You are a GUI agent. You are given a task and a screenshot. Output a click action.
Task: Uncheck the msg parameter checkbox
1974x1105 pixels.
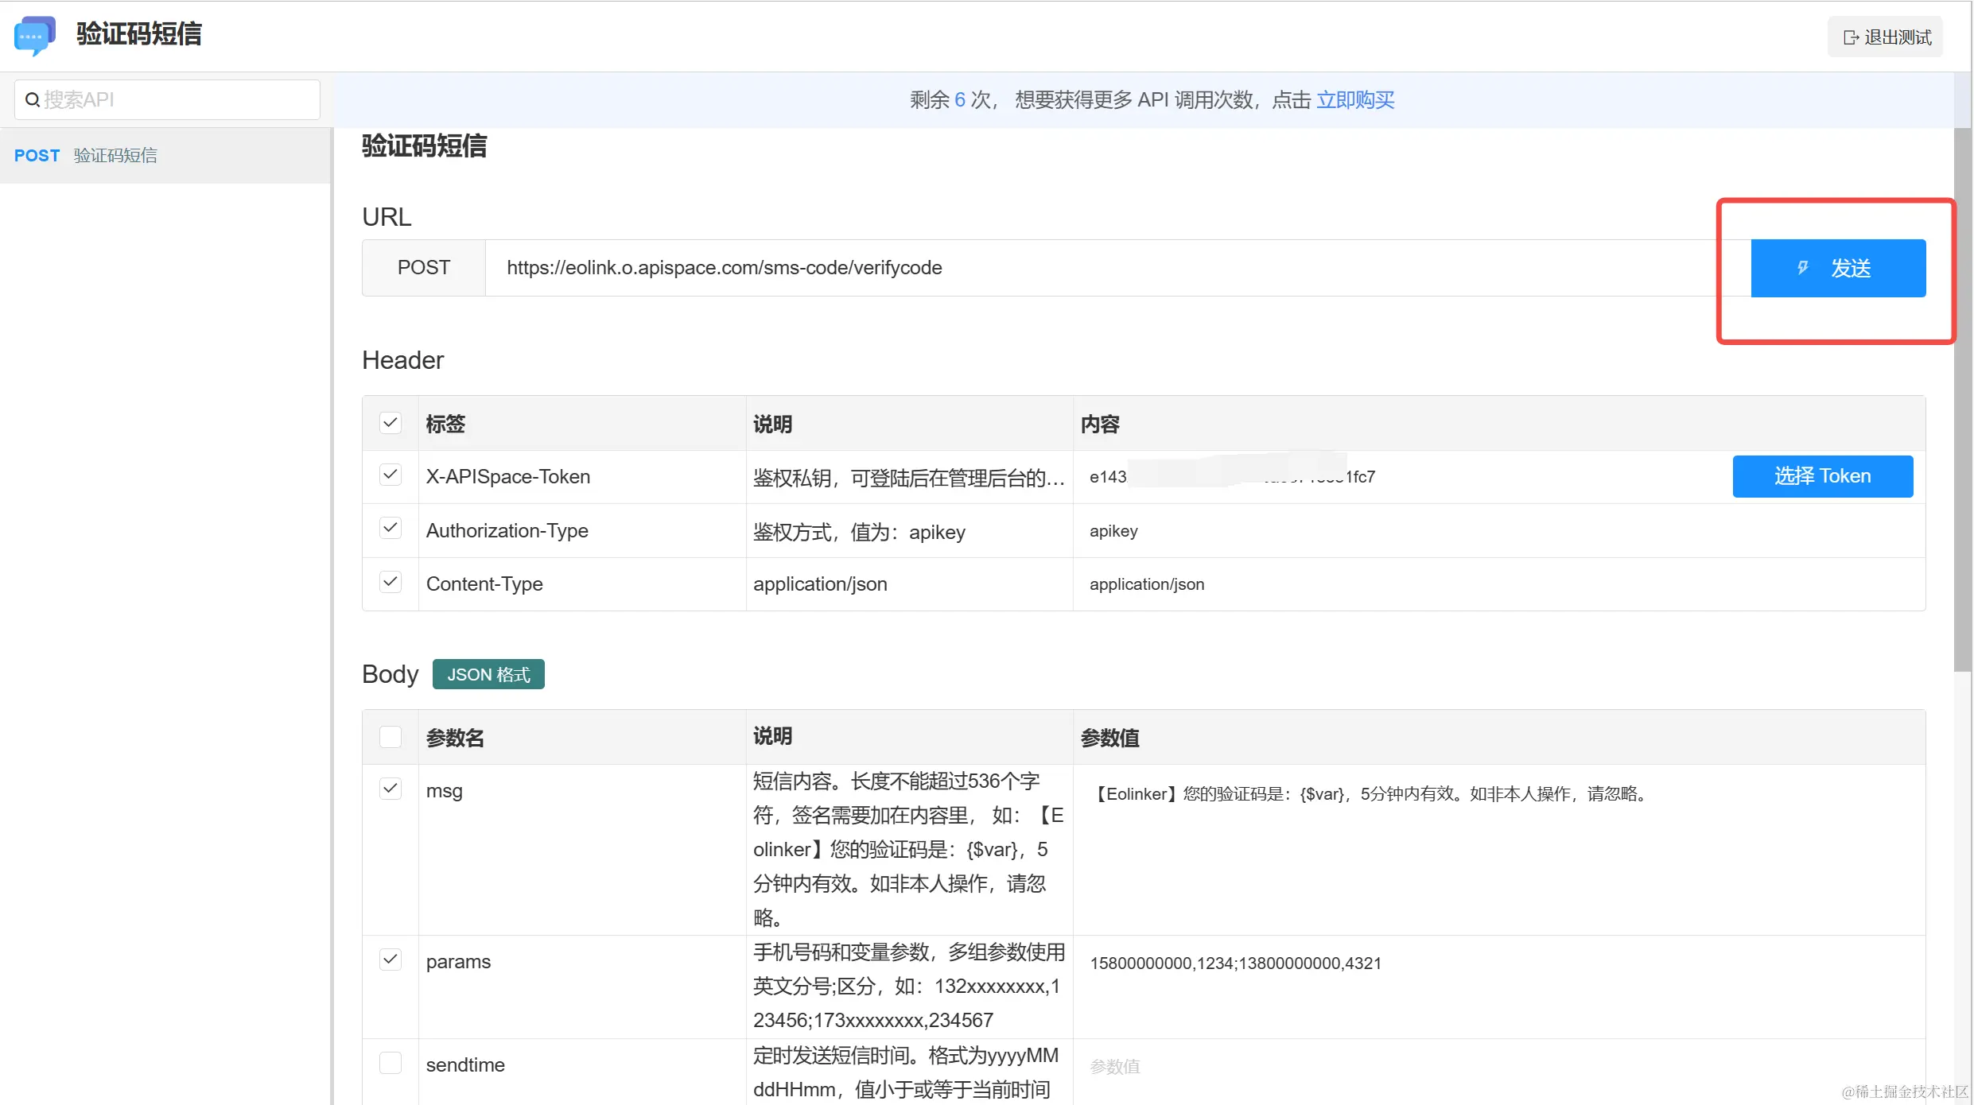[390, 789]
